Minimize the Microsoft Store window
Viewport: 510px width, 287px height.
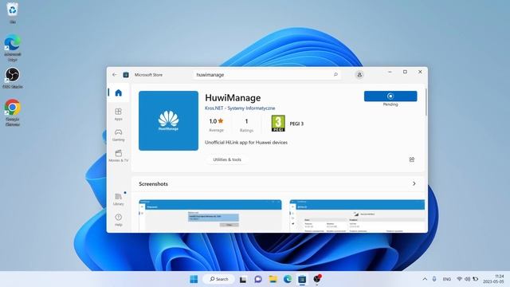point(390,72)
